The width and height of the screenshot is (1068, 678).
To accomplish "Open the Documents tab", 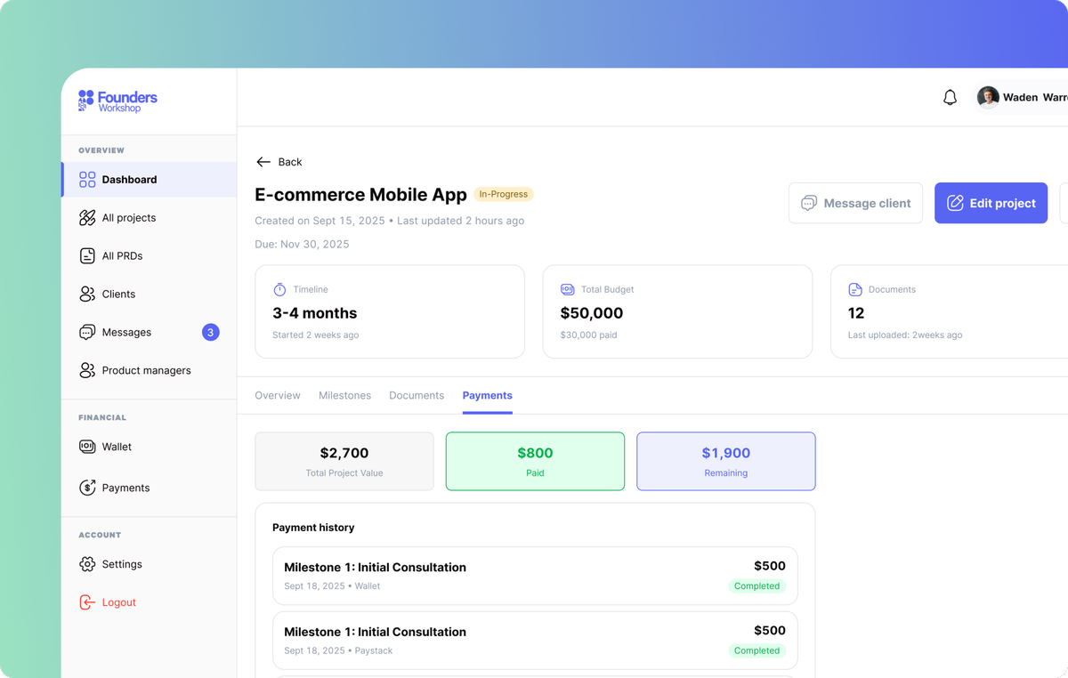I will tap(417, 395).
